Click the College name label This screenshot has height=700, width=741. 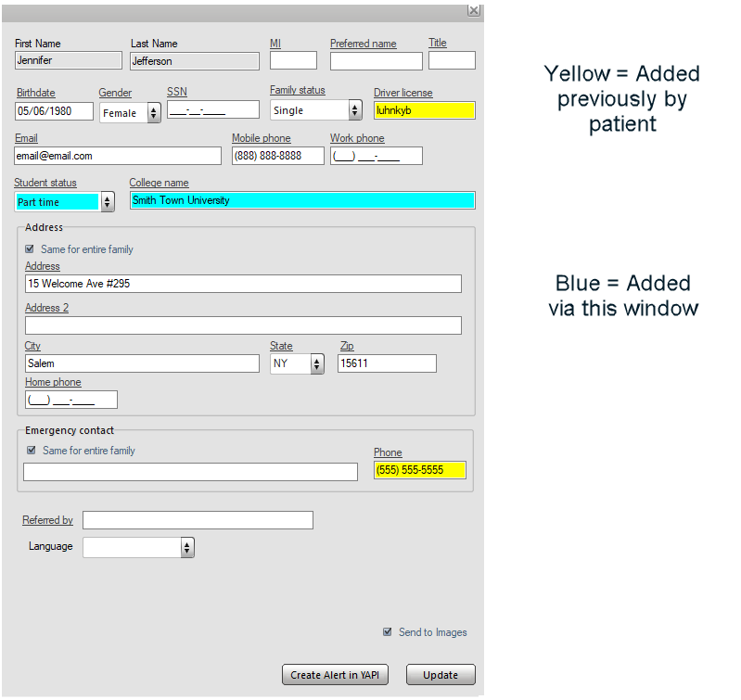[159, 183]
